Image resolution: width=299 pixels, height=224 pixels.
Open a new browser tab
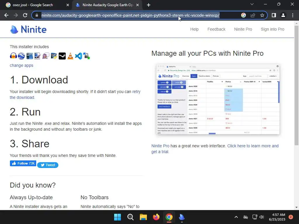(x=149, y=5)
